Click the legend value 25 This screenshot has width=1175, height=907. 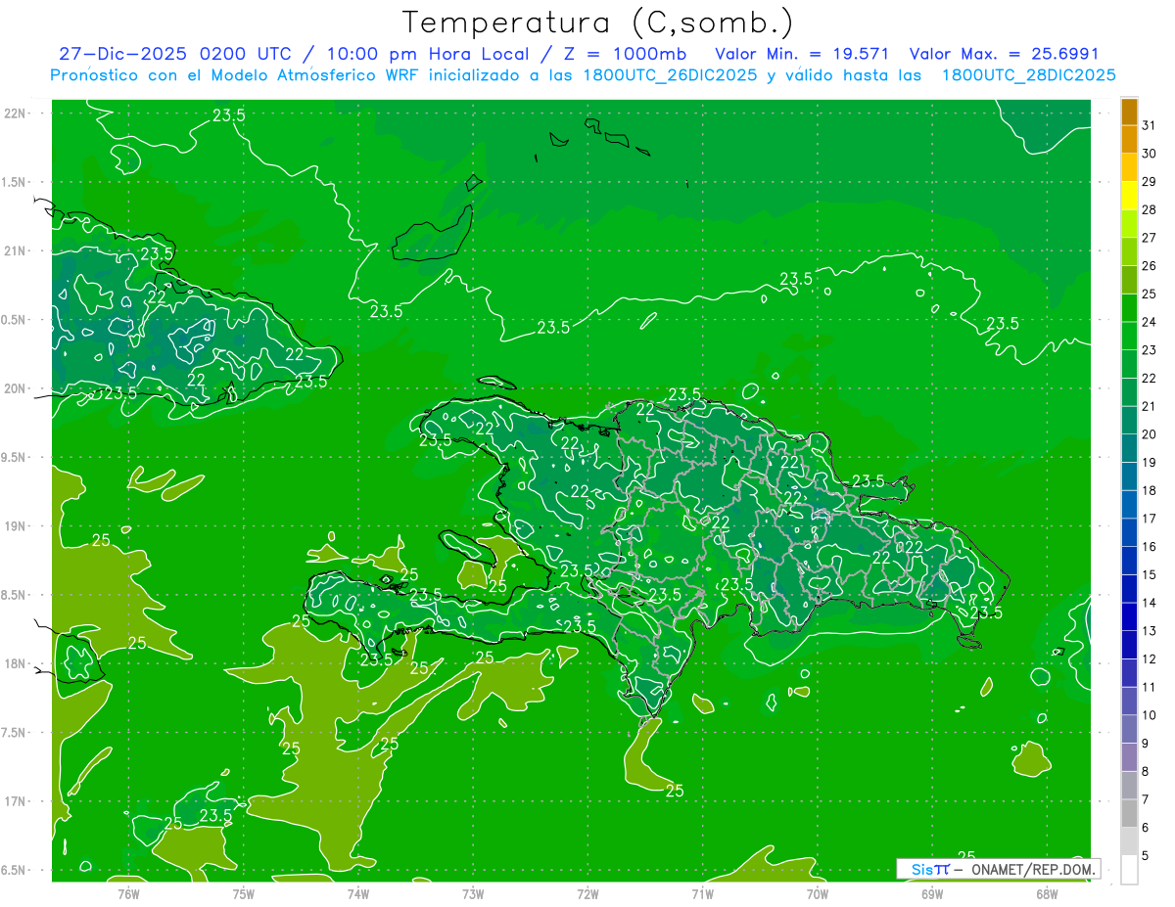[x=1149, y=294]
